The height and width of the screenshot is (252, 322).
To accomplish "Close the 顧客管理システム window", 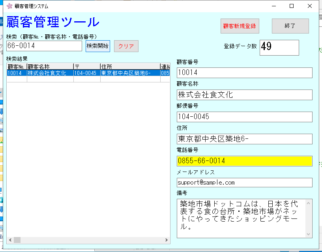I will [310, 6].
